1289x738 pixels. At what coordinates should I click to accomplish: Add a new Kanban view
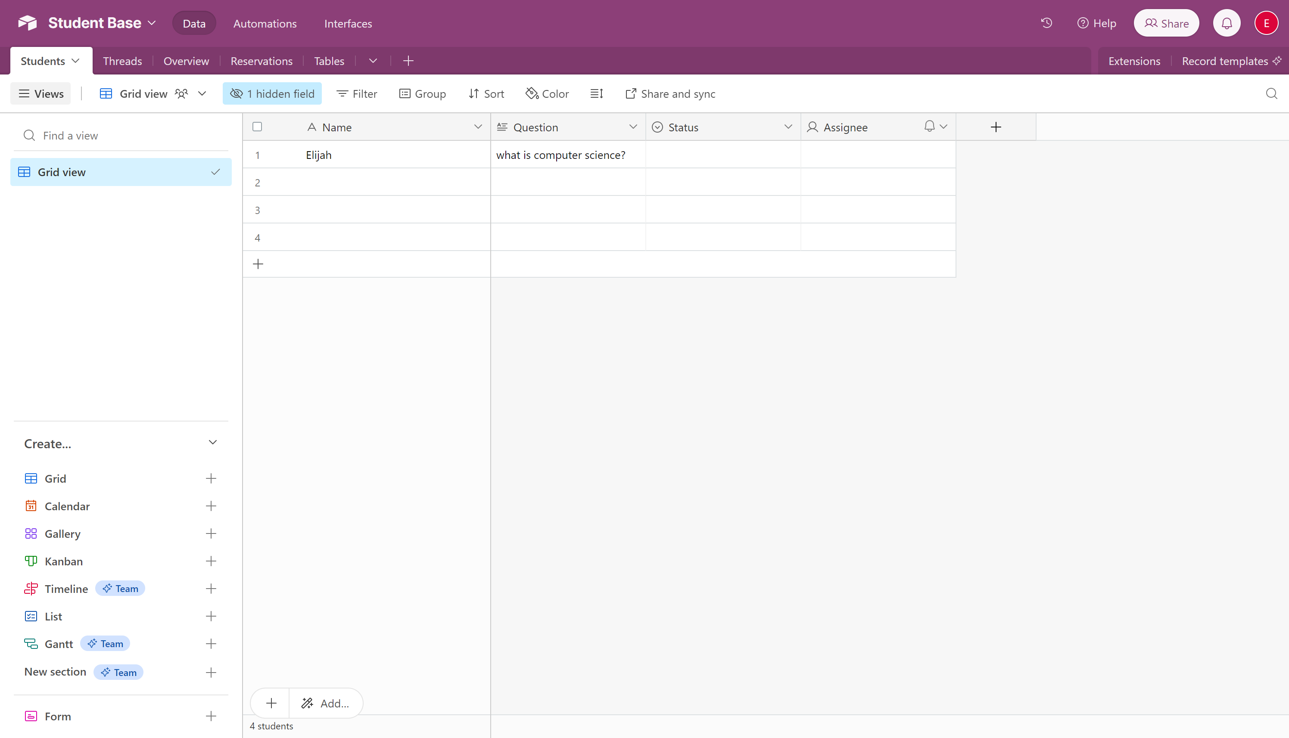pyautogui.click(x=210, y=561)
